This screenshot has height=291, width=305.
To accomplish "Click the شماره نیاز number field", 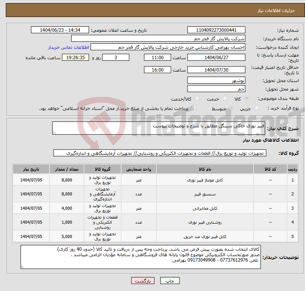I will point(216,30).
